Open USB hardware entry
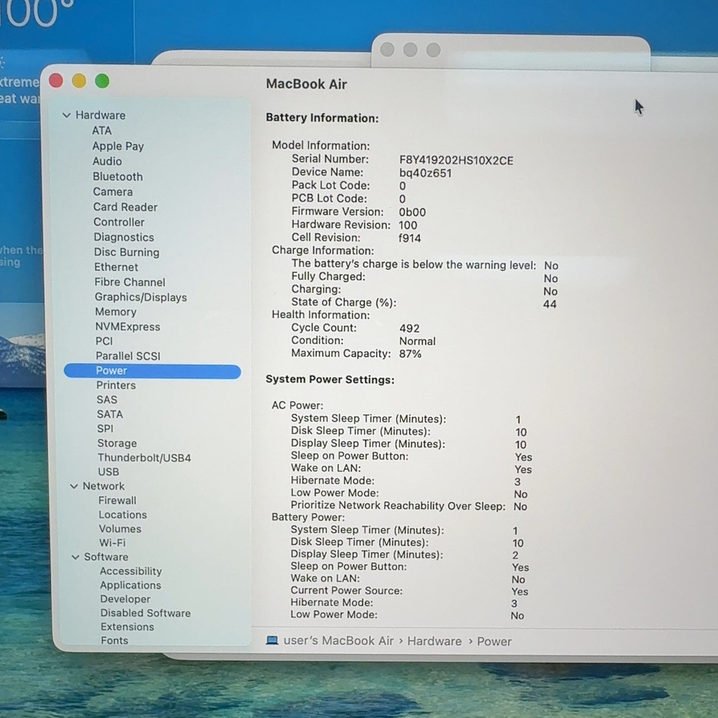Screen dimensions: 718x718 coord(108,472)
